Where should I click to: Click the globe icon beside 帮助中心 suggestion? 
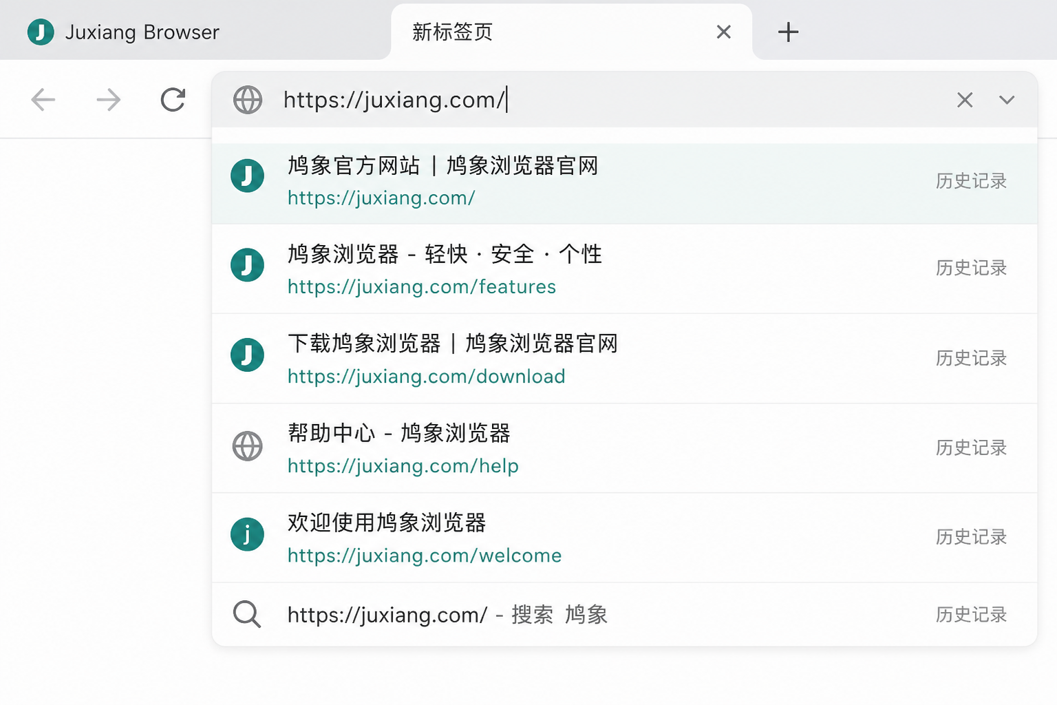(x=248, y=446)
